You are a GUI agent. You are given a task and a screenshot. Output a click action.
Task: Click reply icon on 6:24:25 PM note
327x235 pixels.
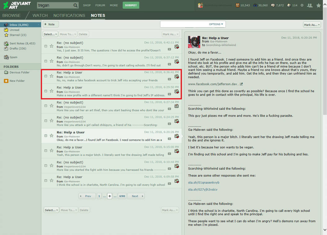pyautogui.click(x=177, y=121)
